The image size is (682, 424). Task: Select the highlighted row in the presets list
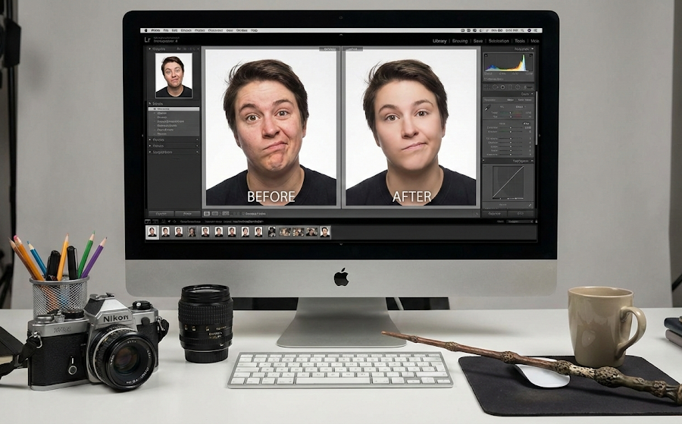174,108
